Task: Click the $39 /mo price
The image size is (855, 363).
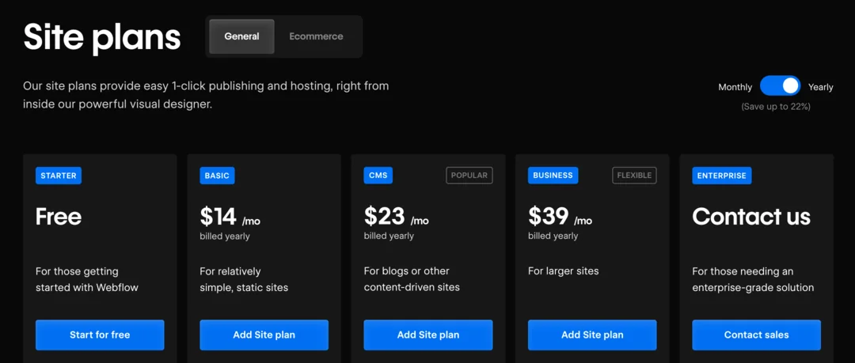Action: pyautogui.click(x=560, y=217)
